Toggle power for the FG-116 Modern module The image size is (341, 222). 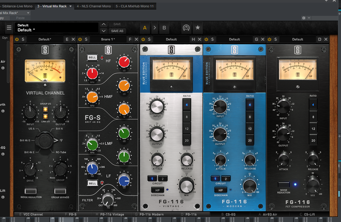206,39
